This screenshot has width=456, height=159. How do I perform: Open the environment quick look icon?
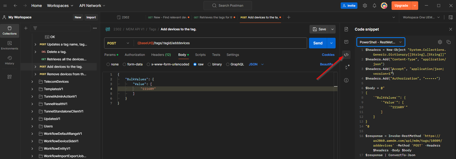click(x=451, y=17)
